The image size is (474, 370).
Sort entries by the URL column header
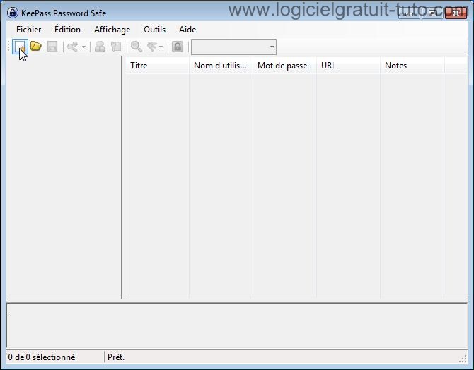348,66
